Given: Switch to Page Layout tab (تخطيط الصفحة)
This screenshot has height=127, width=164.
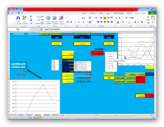Looking at the screenshot, I should click(118, 13).
